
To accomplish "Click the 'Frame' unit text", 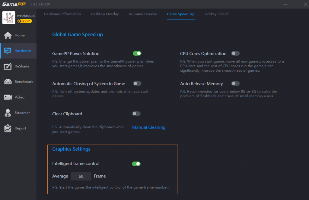I will (100, 176).
